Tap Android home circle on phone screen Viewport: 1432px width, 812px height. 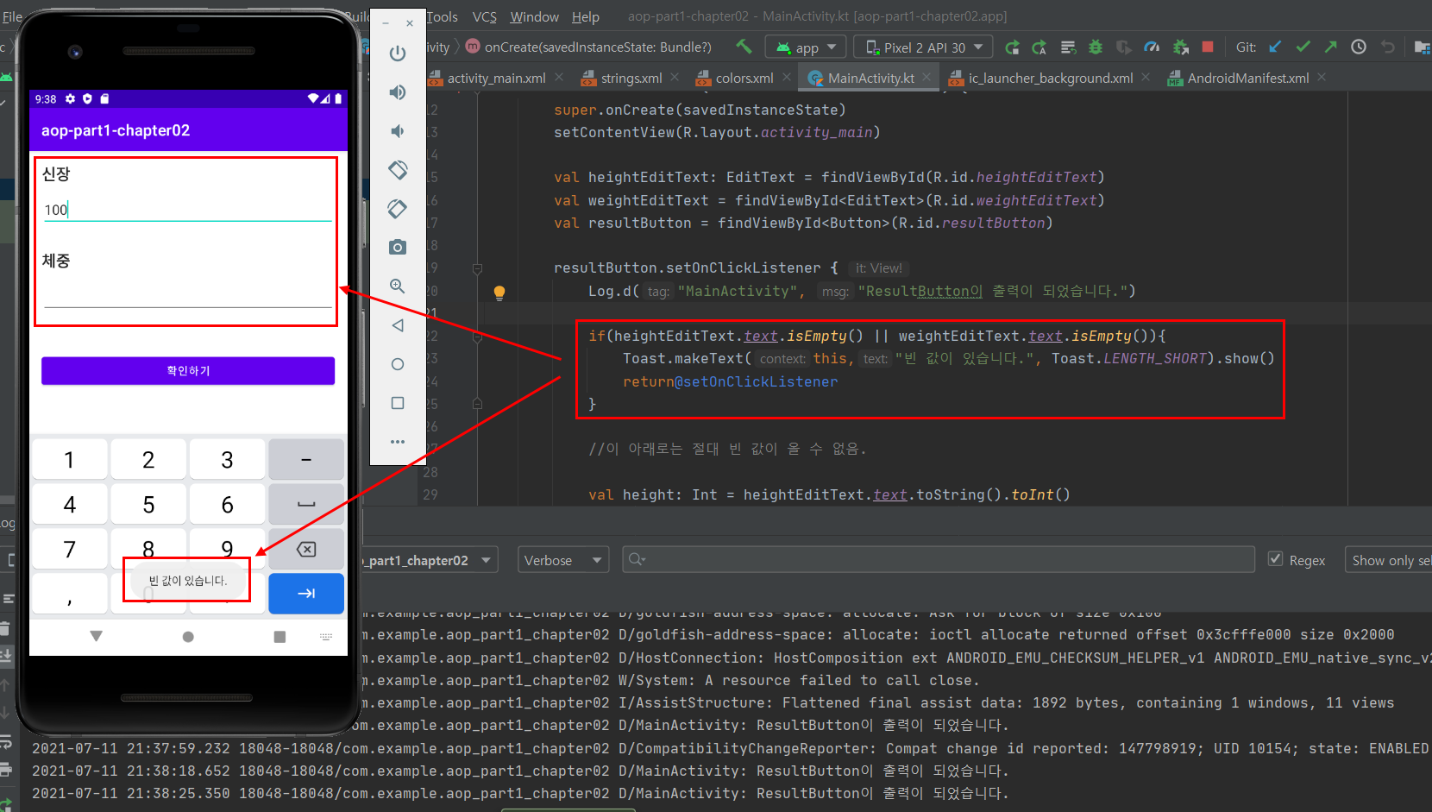(188, 637)
